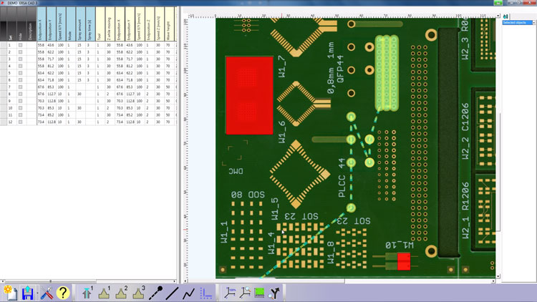This screenshot has width=537, height=302.
Task: Open help with the yellow question mark
Action: tap(63, 293)
